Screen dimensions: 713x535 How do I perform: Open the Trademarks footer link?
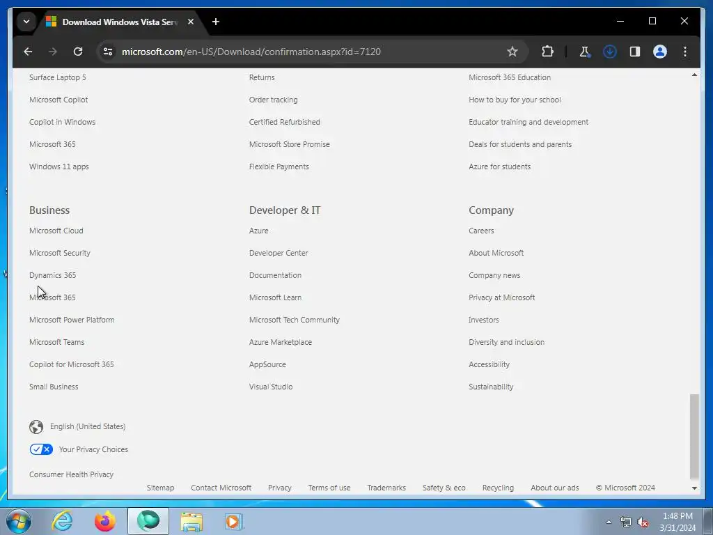point(386,488)
